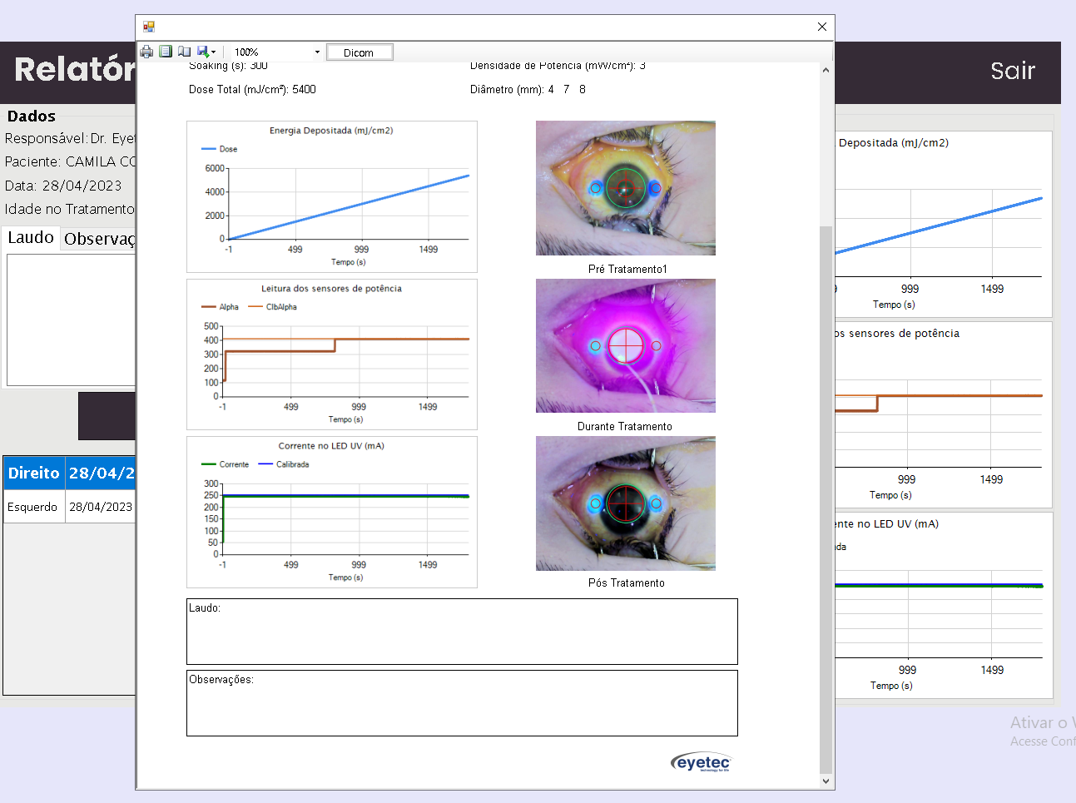Click the Pós Tratamento eye image
The width and height of the screenshot is (1076, 803).
point(626,503)
